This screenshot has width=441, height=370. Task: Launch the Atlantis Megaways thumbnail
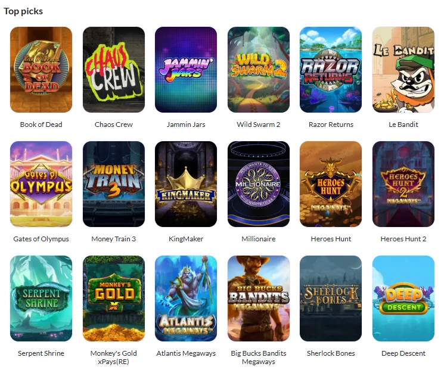coord(186,299)
